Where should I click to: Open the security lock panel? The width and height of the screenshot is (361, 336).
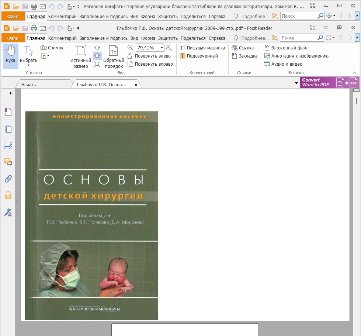(x=8, y=195)
